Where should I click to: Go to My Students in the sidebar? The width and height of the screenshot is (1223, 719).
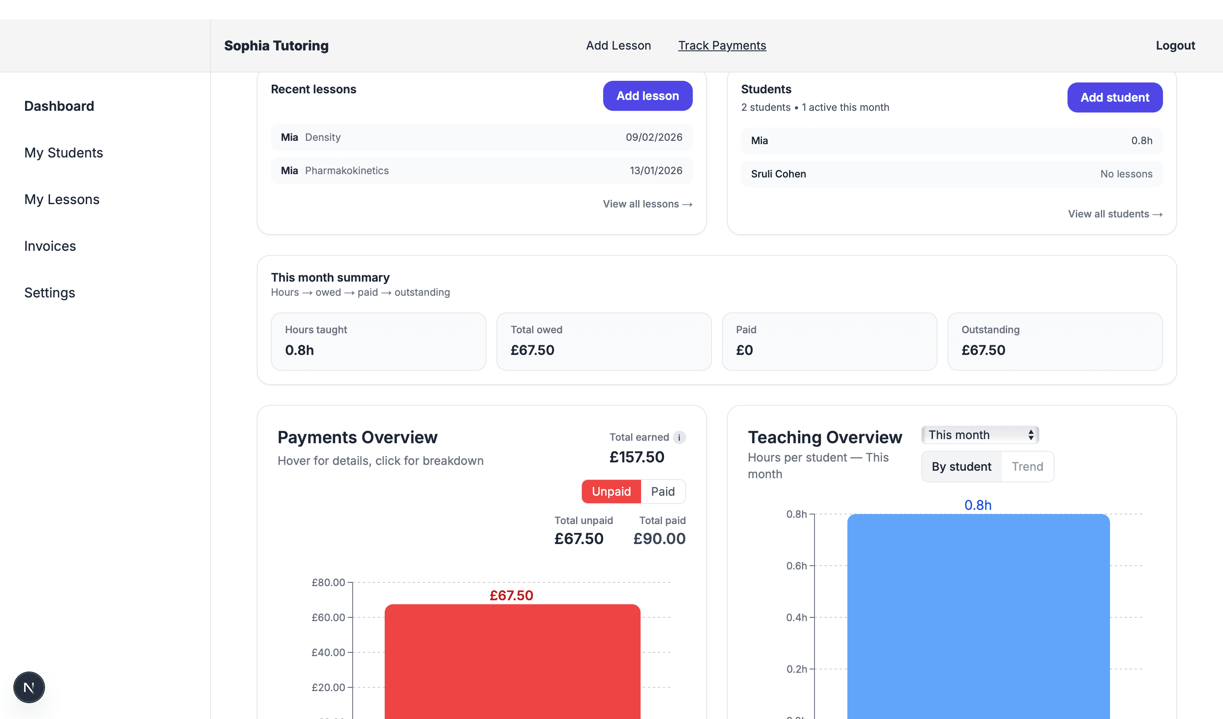pyautogui.click(x=64, y=152)
